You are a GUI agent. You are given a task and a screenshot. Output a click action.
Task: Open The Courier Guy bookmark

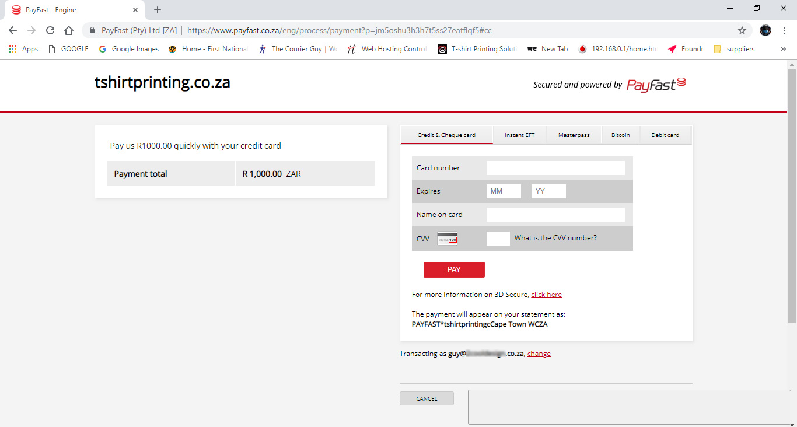298,49
